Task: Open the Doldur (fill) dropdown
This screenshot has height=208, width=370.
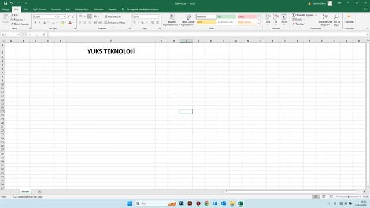Action: click(x=298, y=20)
